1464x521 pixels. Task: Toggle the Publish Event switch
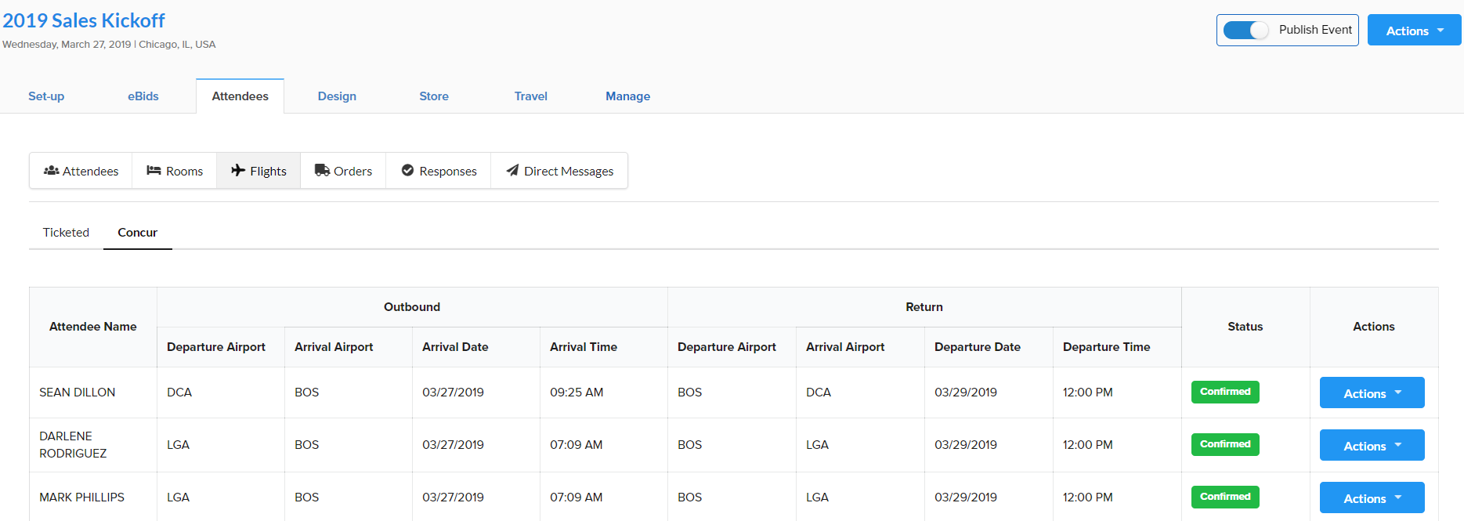(1245, 31)
